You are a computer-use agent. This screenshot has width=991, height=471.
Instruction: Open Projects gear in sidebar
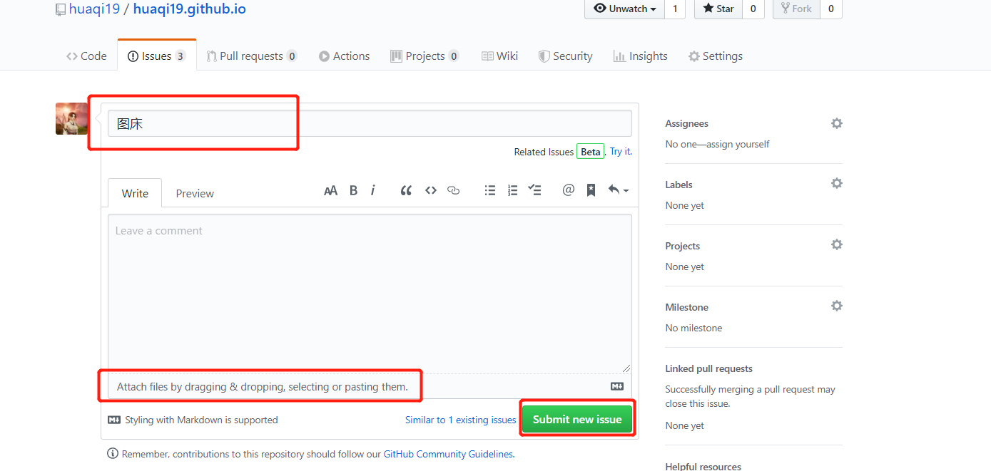tap(837, 244)
